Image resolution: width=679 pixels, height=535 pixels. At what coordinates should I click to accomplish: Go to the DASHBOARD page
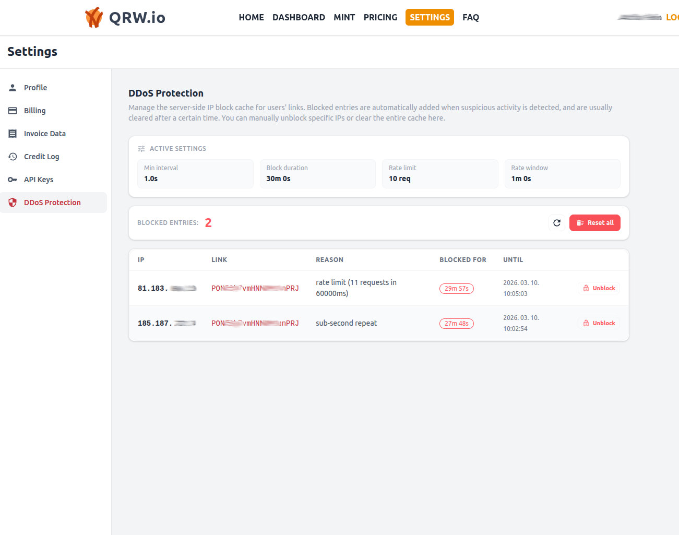tap(299, 17)
